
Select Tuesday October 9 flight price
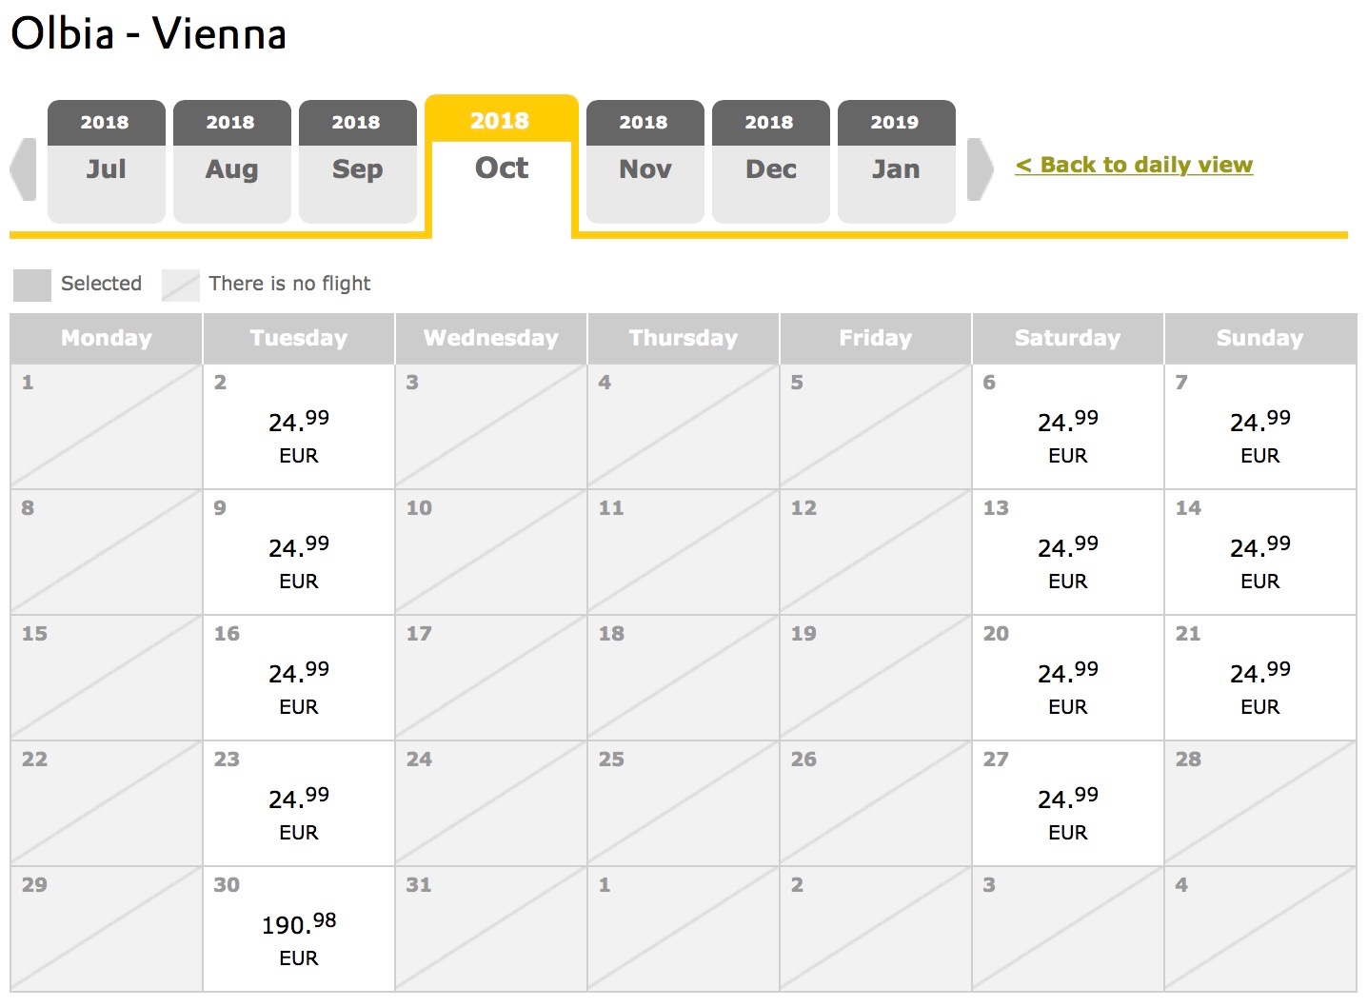pyautogui.click(x=299, y=552)
